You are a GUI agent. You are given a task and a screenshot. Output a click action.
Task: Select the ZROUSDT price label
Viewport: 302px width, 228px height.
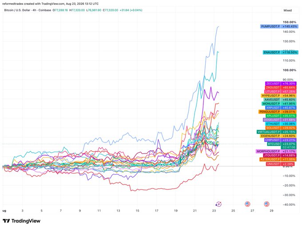273,88
